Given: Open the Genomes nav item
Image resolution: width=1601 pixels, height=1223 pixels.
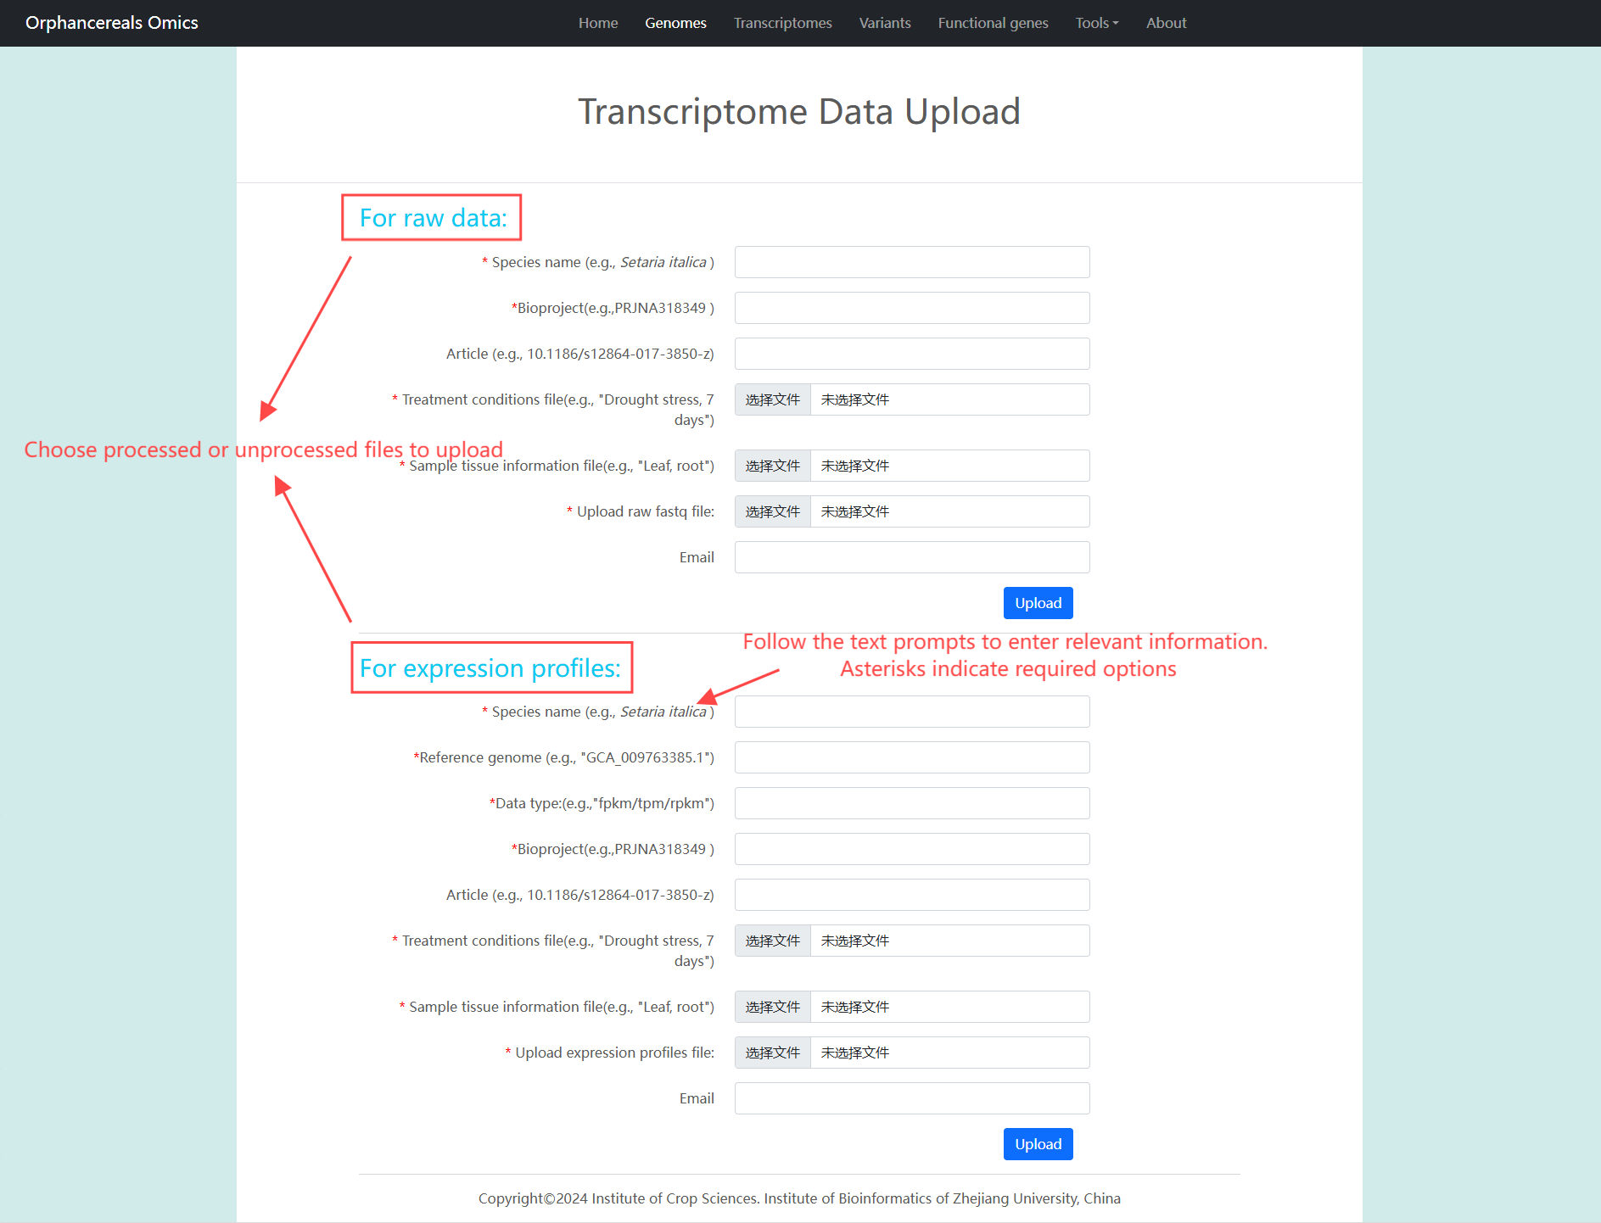Looking at the screenshot, I should coord(675,23).
